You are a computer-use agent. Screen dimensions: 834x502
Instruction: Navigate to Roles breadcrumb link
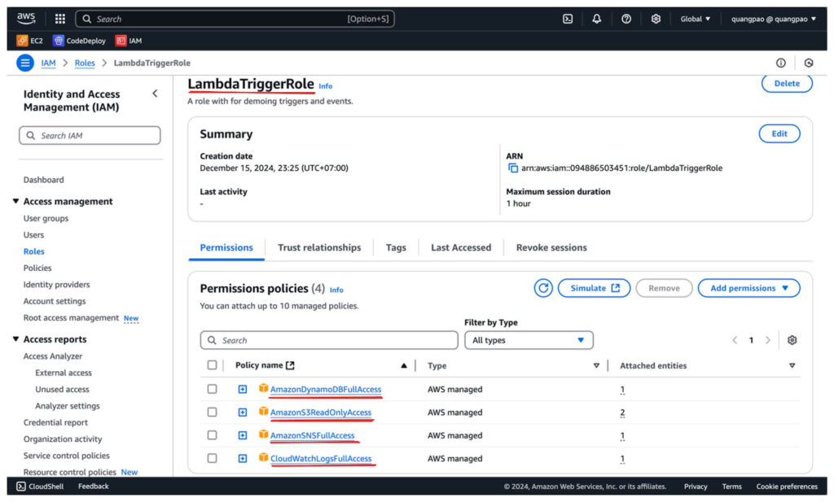point(85,63)
